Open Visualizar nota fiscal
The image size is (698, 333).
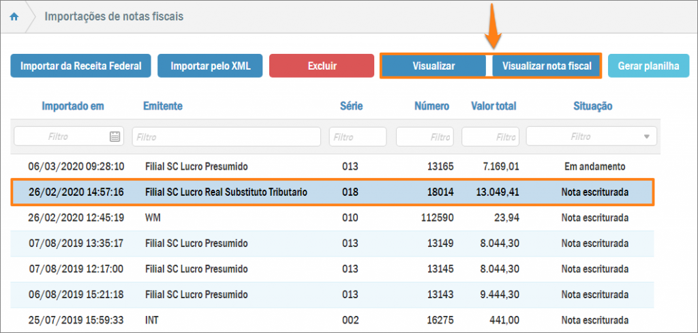546,66
